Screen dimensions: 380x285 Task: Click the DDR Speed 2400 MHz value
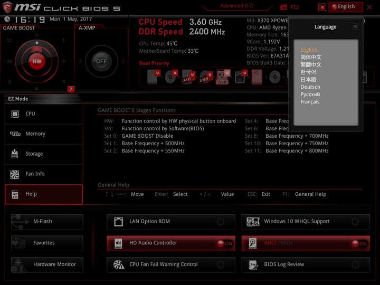tap(207, 32)
